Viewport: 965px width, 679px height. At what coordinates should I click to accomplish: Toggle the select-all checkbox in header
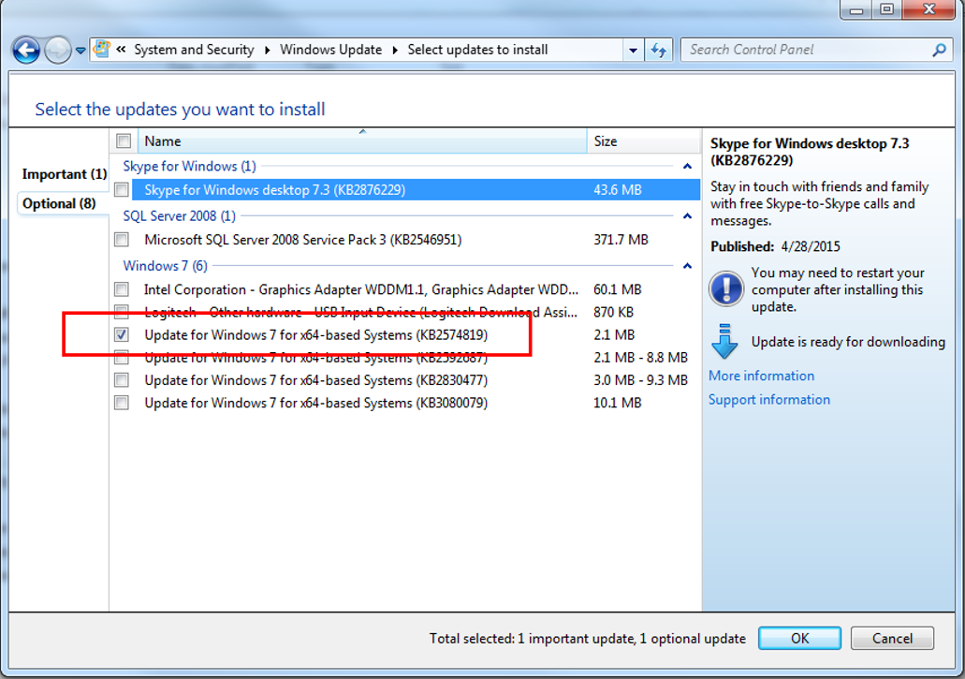point(124,141)
